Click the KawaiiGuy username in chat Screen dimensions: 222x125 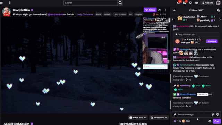(x=185, y=86)
